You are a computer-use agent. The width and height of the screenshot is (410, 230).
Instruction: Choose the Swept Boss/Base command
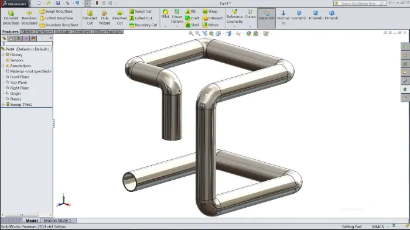pos(56,12)
